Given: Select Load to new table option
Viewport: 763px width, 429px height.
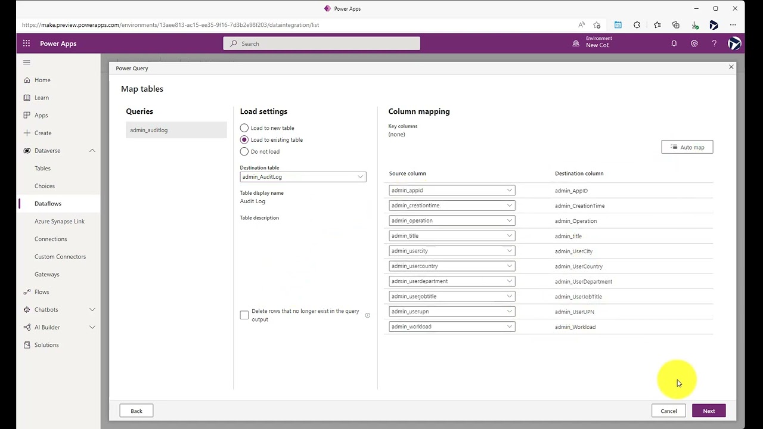Looking at the screenshot, I should [x=244, y=128].
